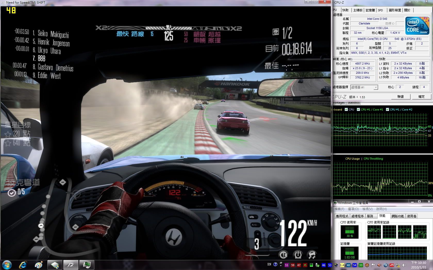Click the Intel Core i3 540 name field
This screenshot has width=433, height=270.
[x=377, y=19]
